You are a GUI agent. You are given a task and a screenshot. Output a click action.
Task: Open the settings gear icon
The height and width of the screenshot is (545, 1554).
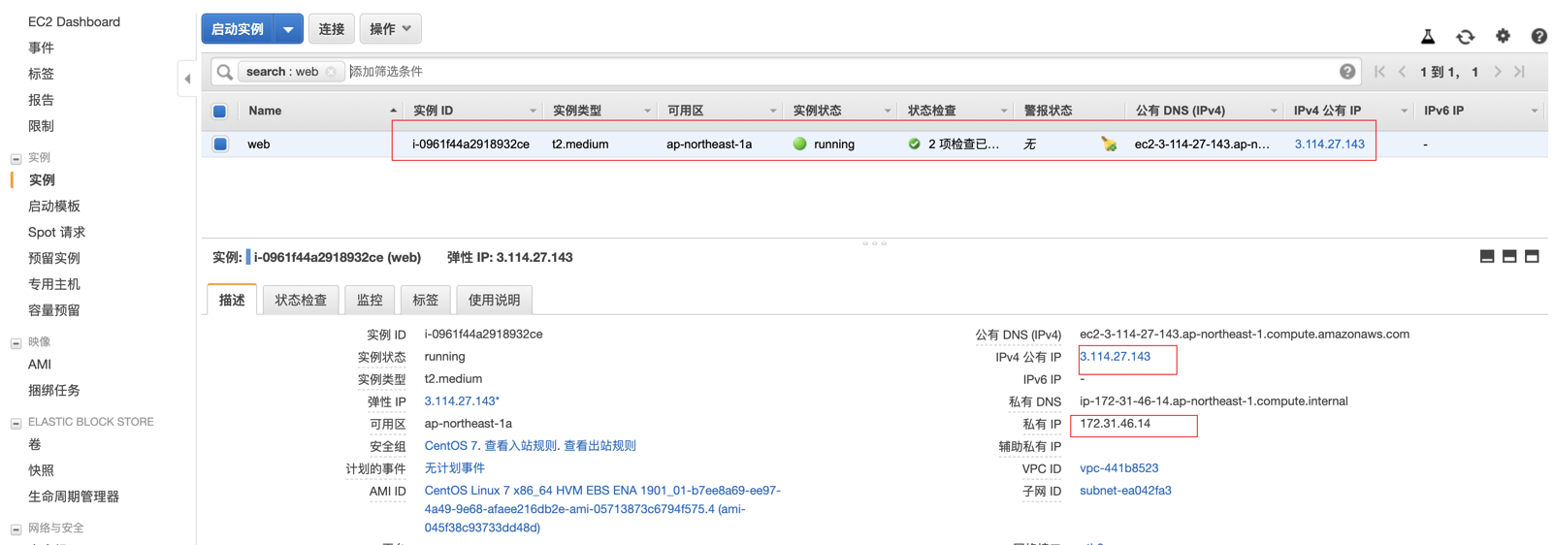1503,36
